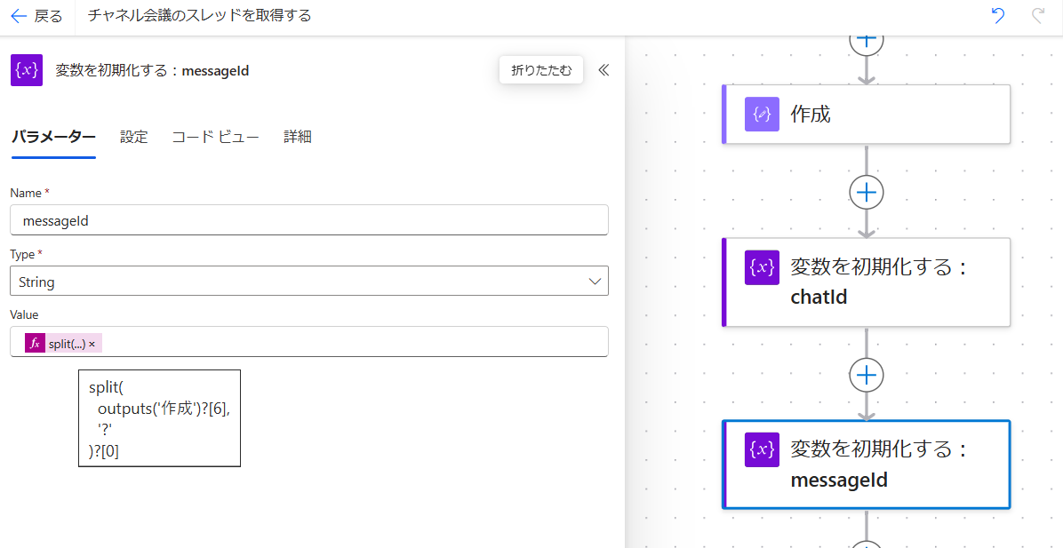Insert step above the 作成 action
The height and width of the screenshot is (548, 1063).
click(x=867, y=41)
